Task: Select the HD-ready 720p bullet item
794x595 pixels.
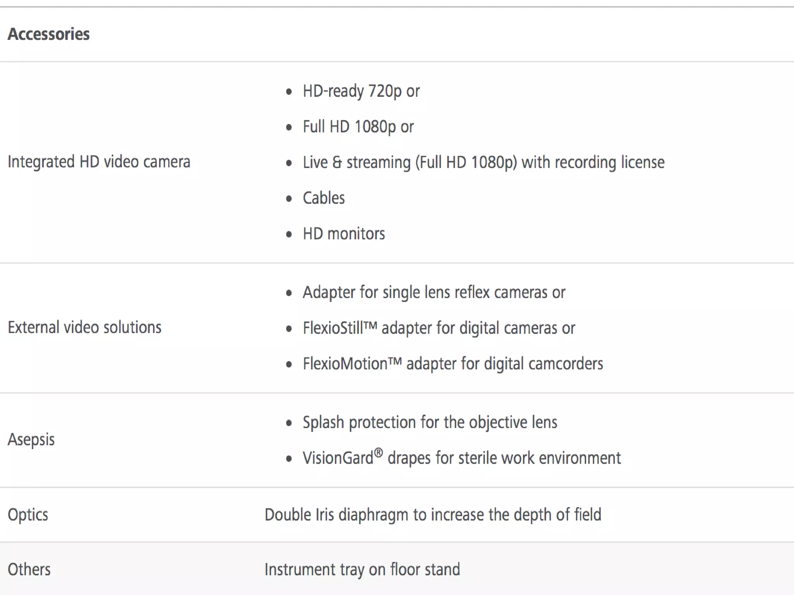Action: [361, 91]
